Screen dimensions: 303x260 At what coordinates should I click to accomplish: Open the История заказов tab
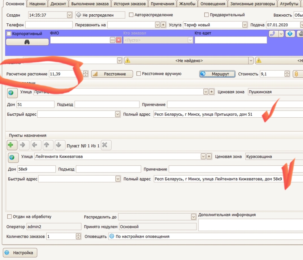(130, 4)
